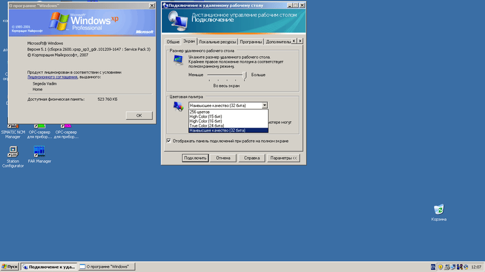The image size is (485, 272).
Task: Click the language indicator in system tray
Action: click(x=432, y=267)
